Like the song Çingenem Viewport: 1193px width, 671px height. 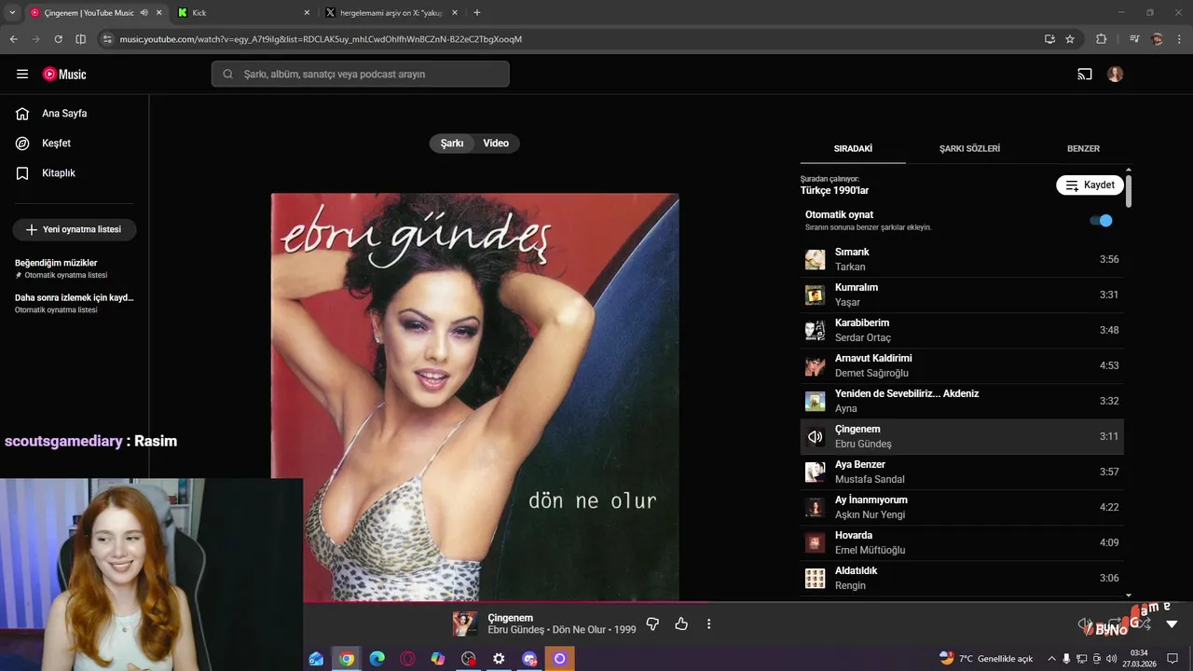681,623
